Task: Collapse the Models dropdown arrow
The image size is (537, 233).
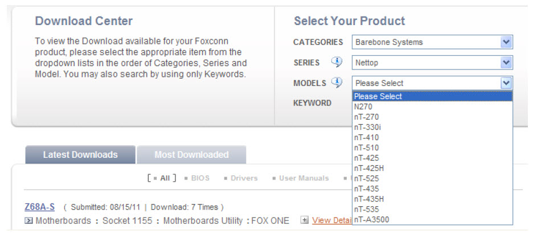Action: coord(506,83)
